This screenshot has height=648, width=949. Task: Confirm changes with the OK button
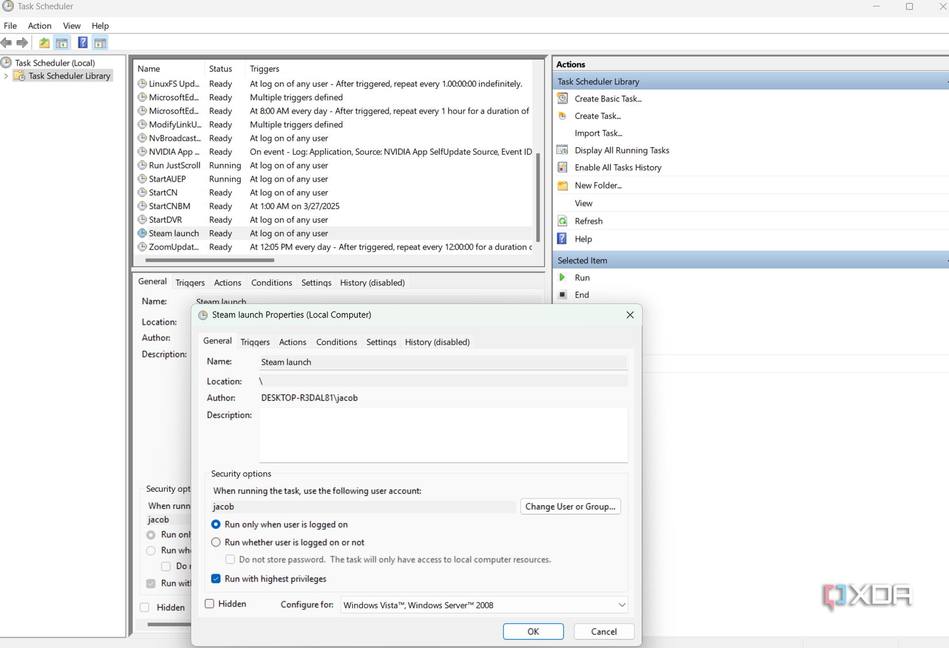pos(533,631)
